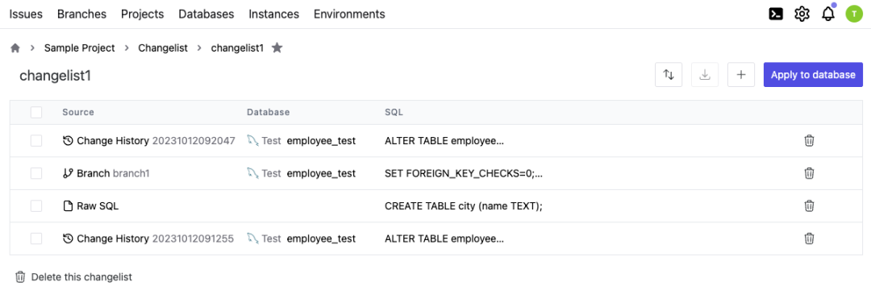The image size is (871, 290).
Task: Open the user avatar menu
Action: pos(853,14)
